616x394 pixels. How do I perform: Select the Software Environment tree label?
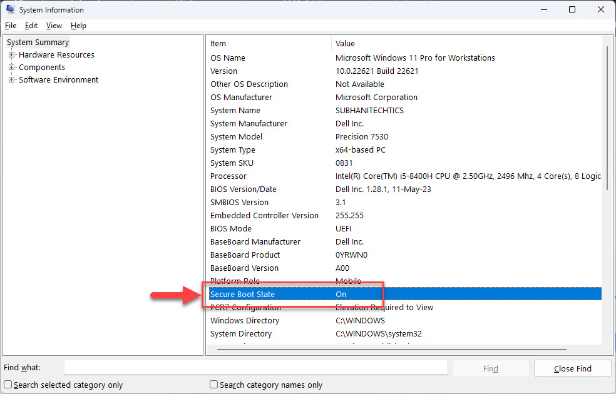pyautogui.click(x=59, y=79)
